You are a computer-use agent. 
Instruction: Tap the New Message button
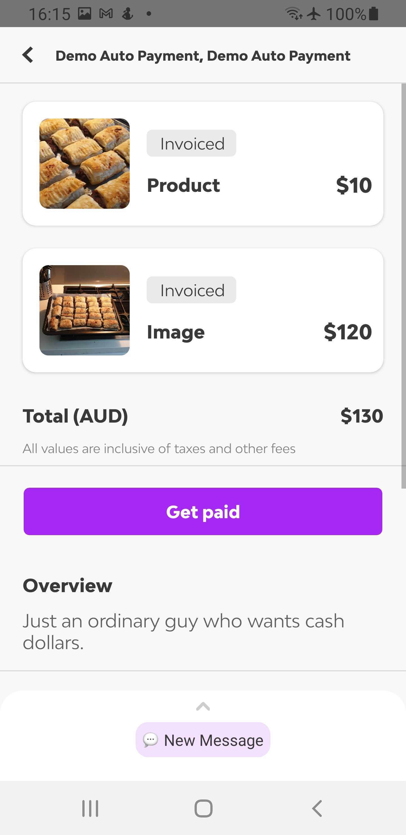[x=203, y=740]
